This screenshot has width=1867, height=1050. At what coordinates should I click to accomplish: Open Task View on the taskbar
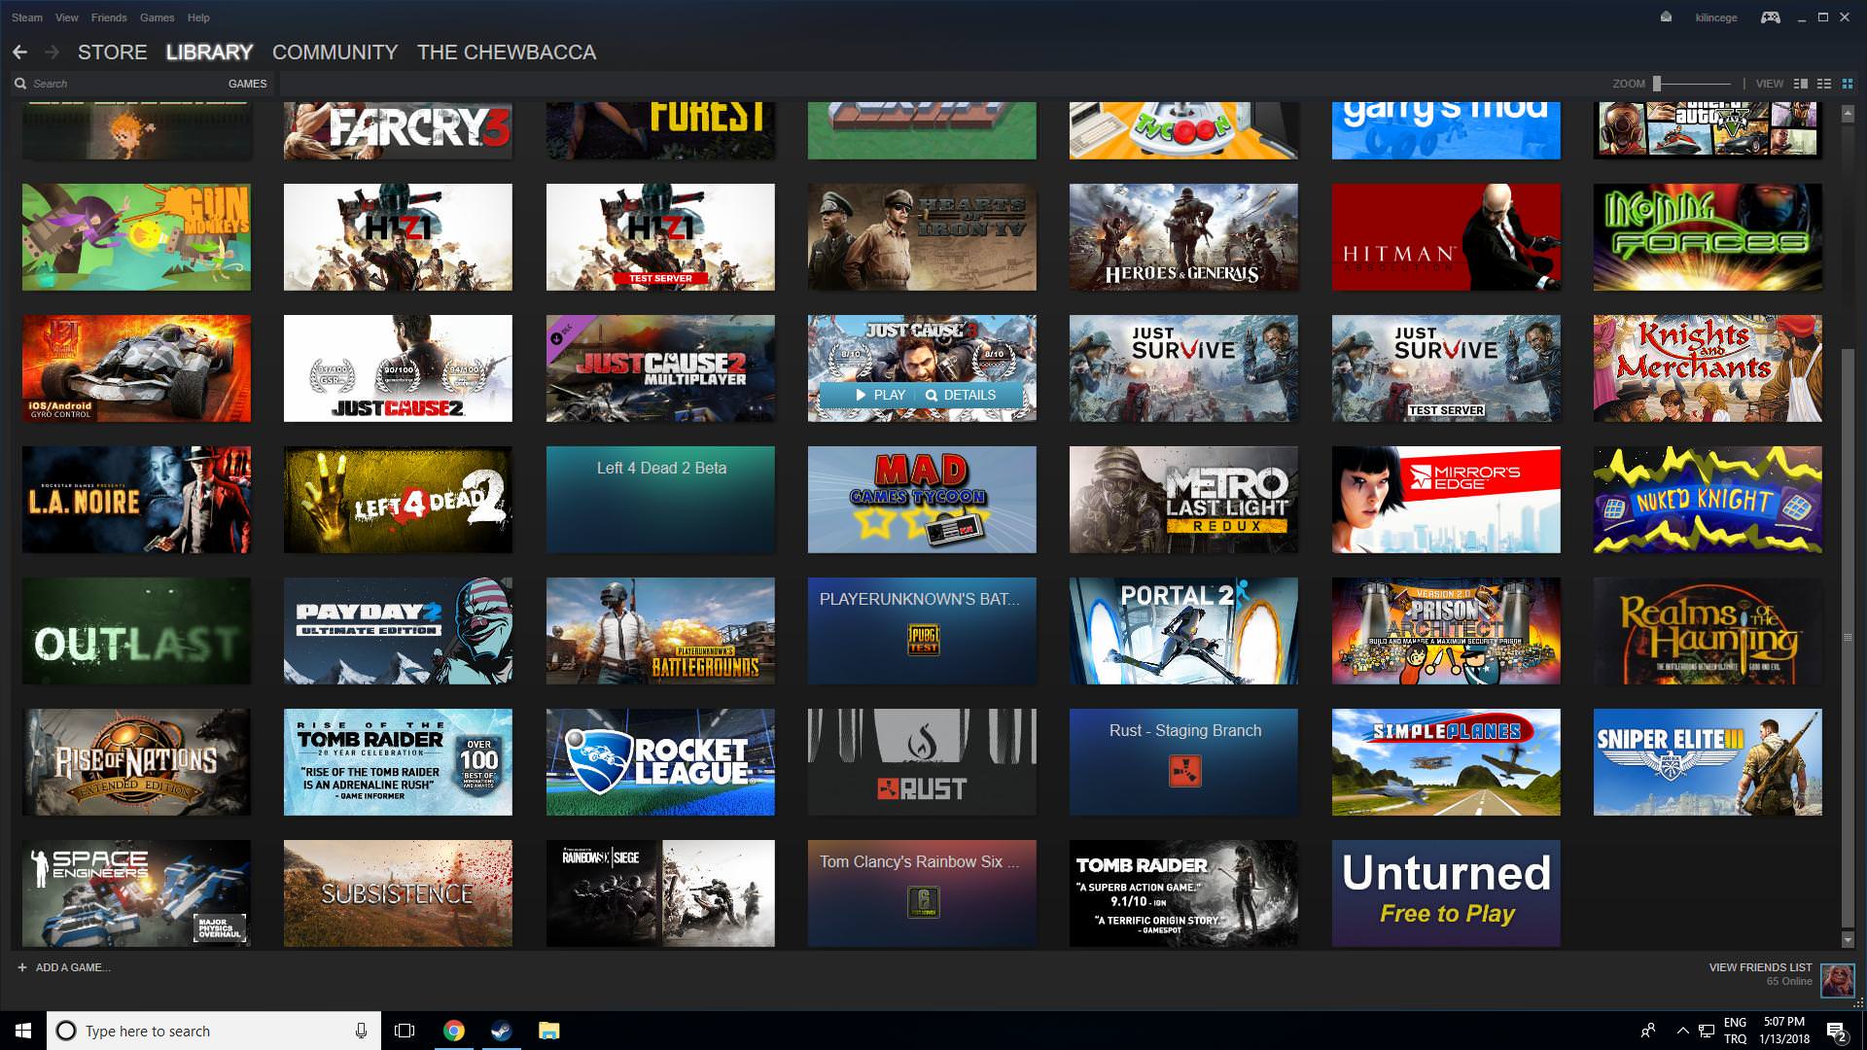pyautogui.click(x=405, y=1031)
